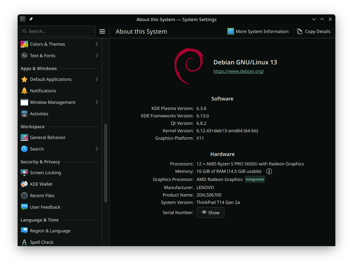The height and width of the screenshot is (267, 353).
Task: Toggle the pin window icon in titlebar
Action: 31,19
